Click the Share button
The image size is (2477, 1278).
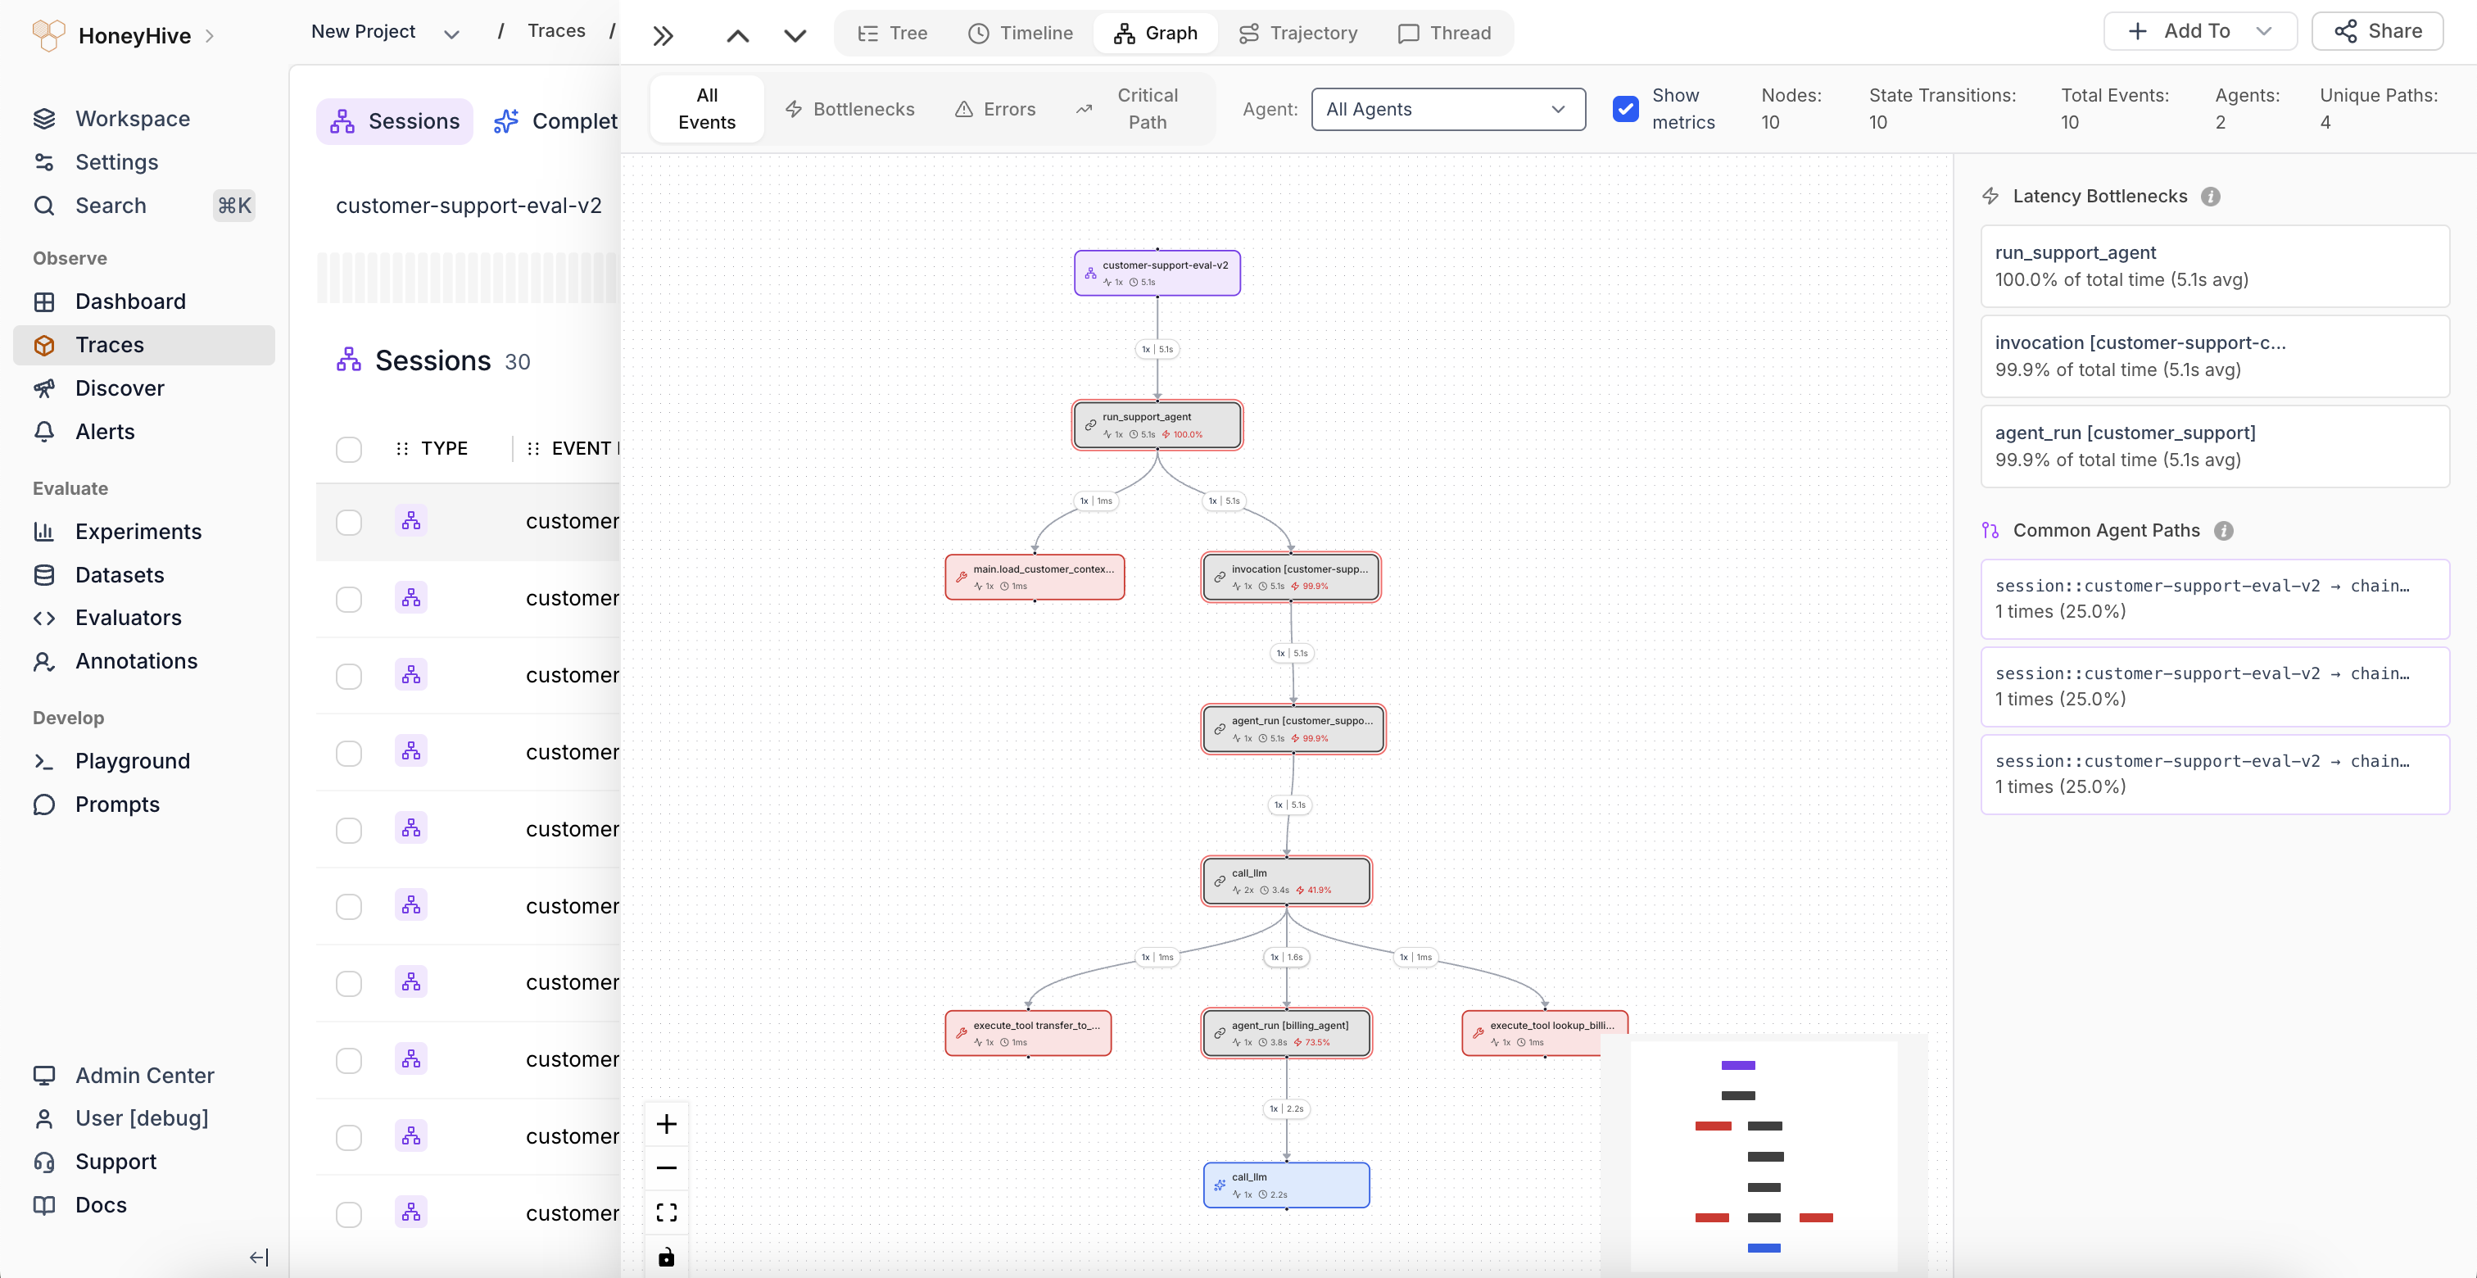2378,32
